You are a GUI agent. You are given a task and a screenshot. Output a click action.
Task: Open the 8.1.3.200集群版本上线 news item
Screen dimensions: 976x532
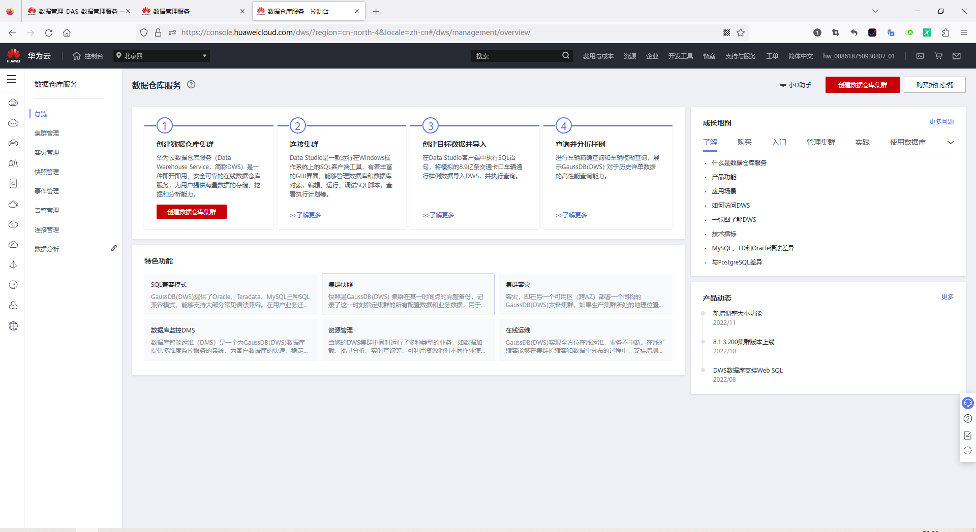tap(744, 342)
